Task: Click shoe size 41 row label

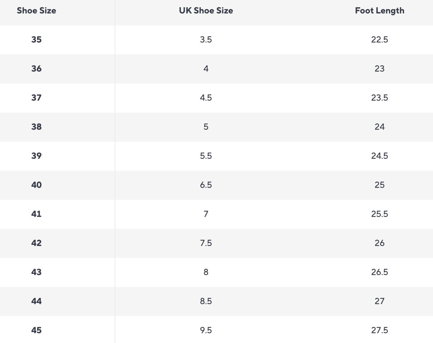Action: (x=36, y=214)
